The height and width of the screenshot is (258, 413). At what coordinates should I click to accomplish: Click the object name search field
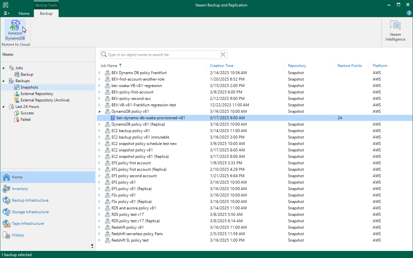(164, 55)
